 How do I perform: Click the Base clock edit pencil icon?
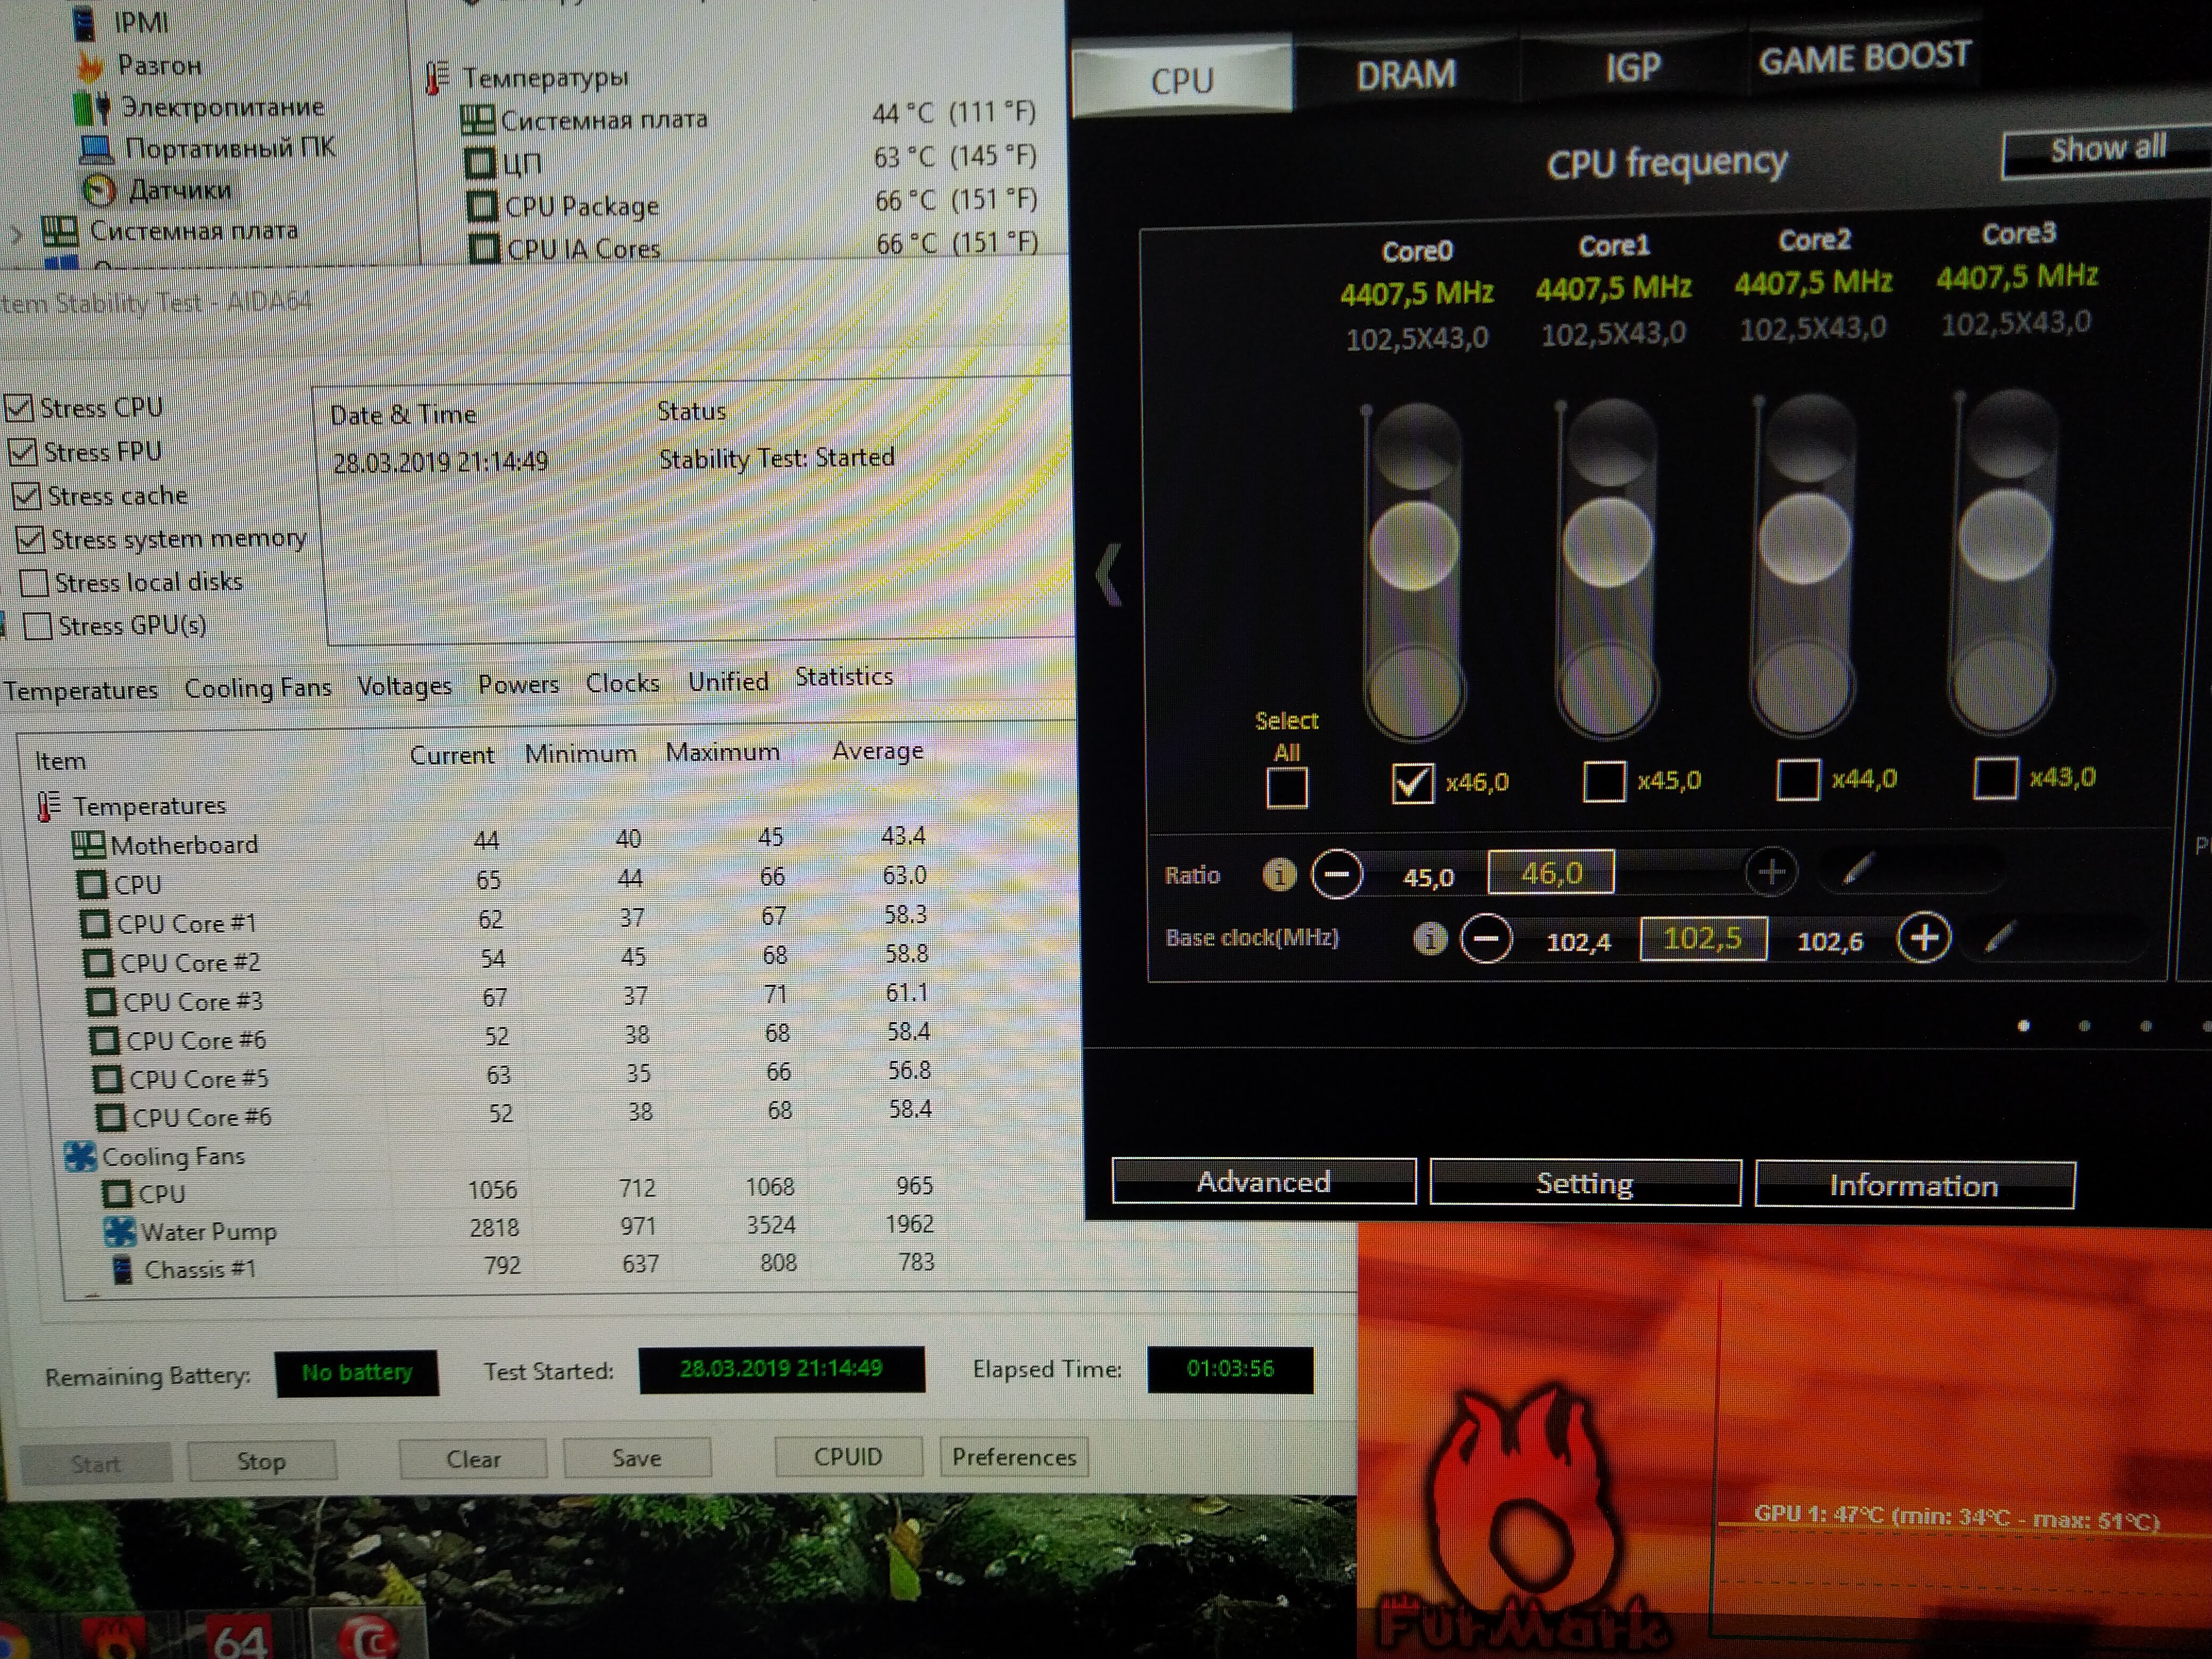click(x=1998, y=937)
